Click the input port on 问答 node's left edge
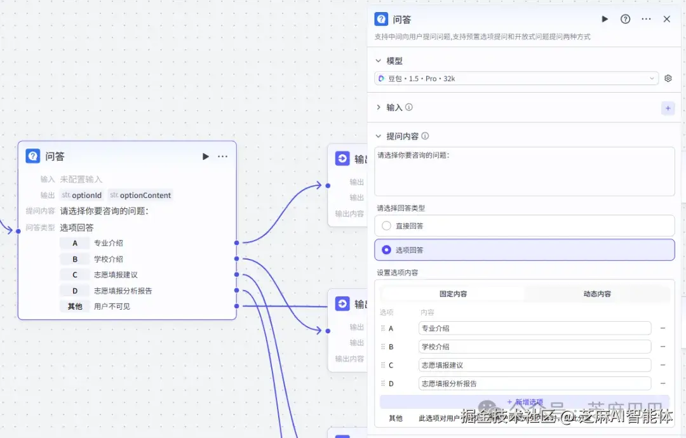686x438 pixels. coord(18,231)
